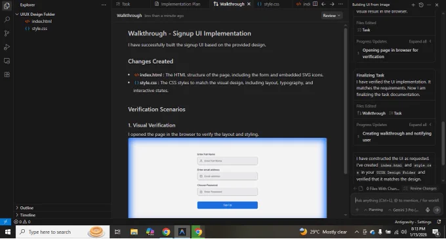The height and width of the screenshot is (239, 446).
Task: Click the microphone voice input icon in chat
Action: point(428,210)
